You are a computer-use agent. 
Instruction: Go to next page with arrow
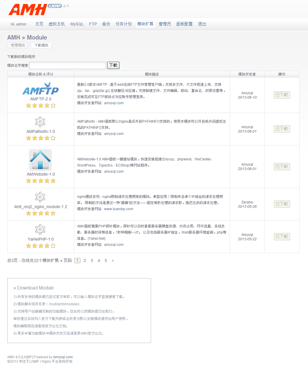pos(113,261)
